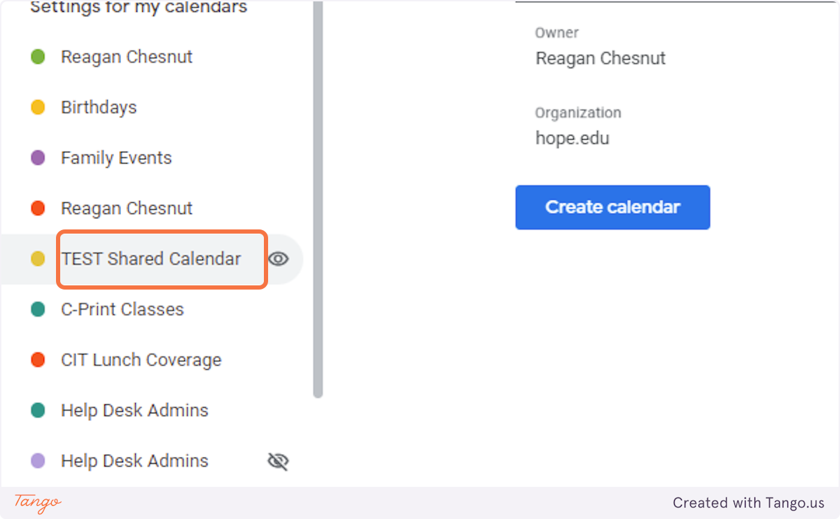Open TEST Shared Calendar settings
The width and height of the screenshot is (840, 519).
pos(151,259)
